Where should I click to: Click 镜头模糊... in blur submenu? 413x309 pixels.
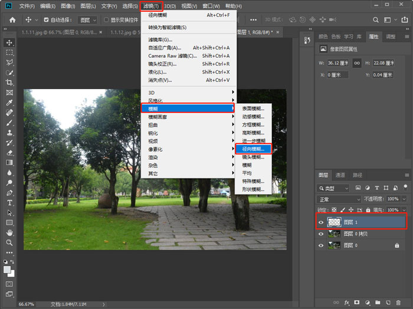[253, 157]
